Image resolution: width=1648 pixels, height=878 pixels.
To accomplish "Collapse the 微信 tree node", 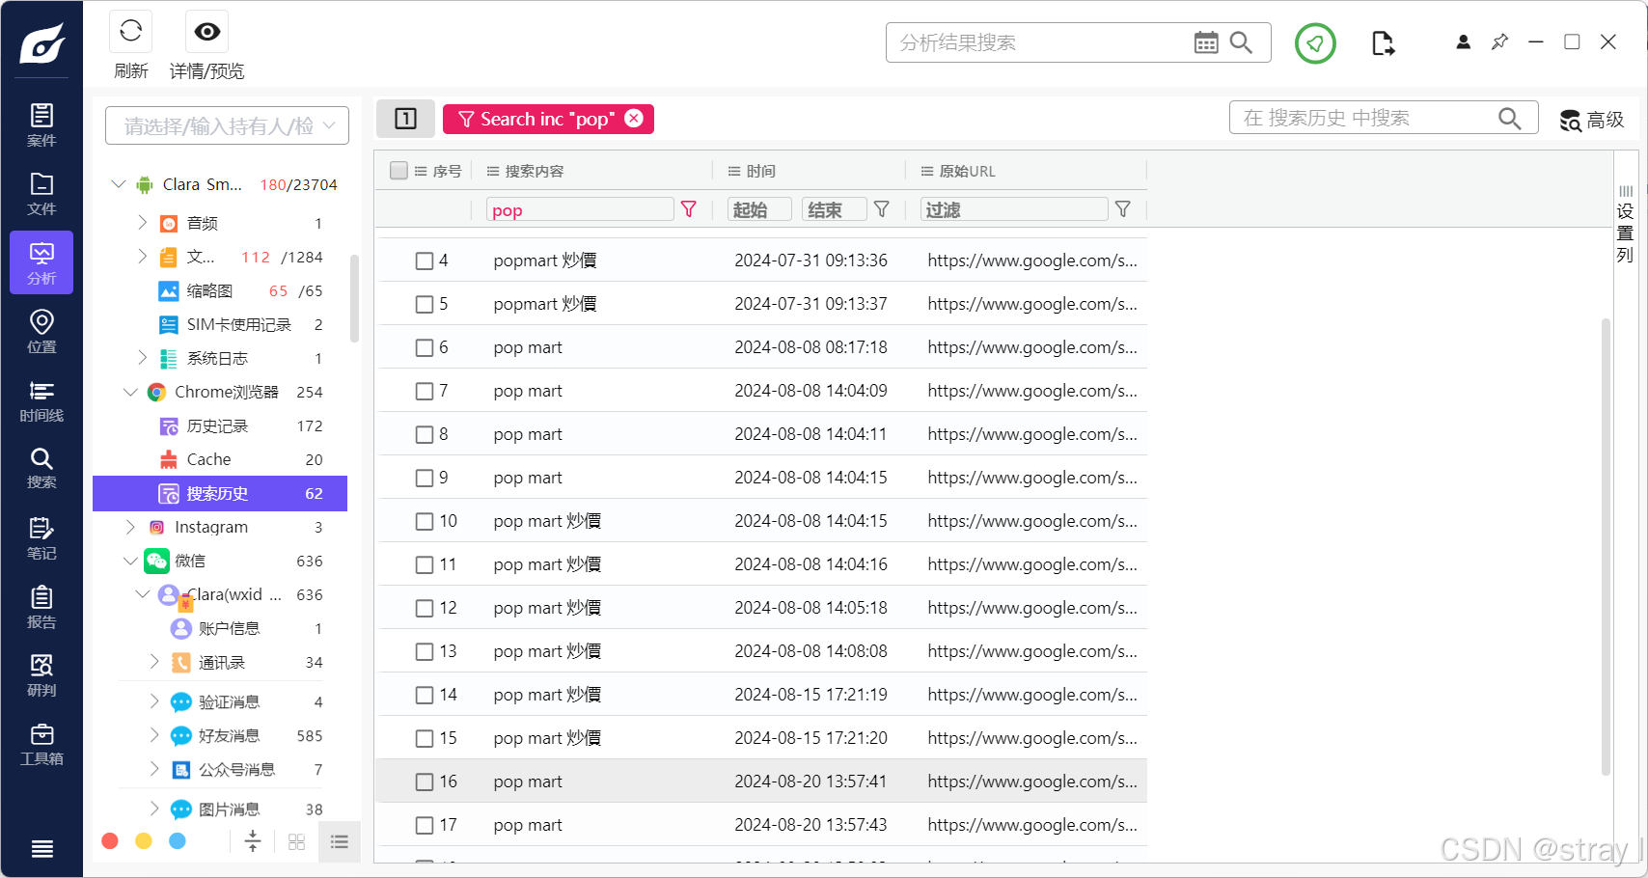I will (130, 561).
